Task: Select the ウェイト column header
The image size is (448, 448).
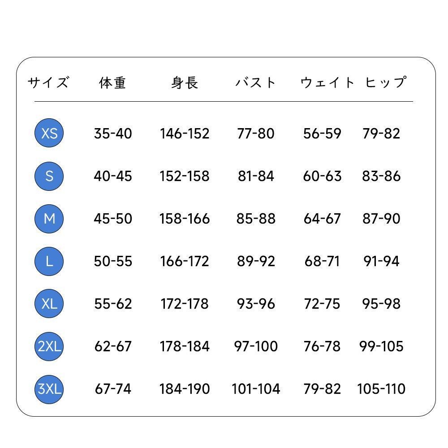Action: click(x=327, y=83)
